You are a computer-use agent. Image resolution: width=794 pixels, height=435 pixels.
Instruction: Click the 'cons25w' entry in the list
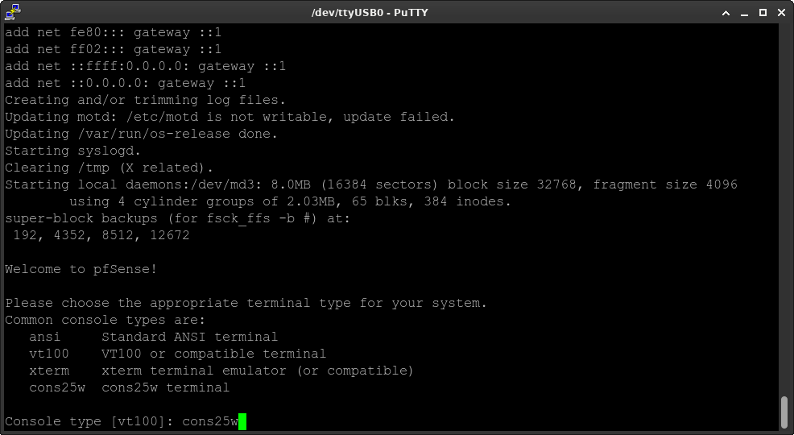(x=56, y=387)
